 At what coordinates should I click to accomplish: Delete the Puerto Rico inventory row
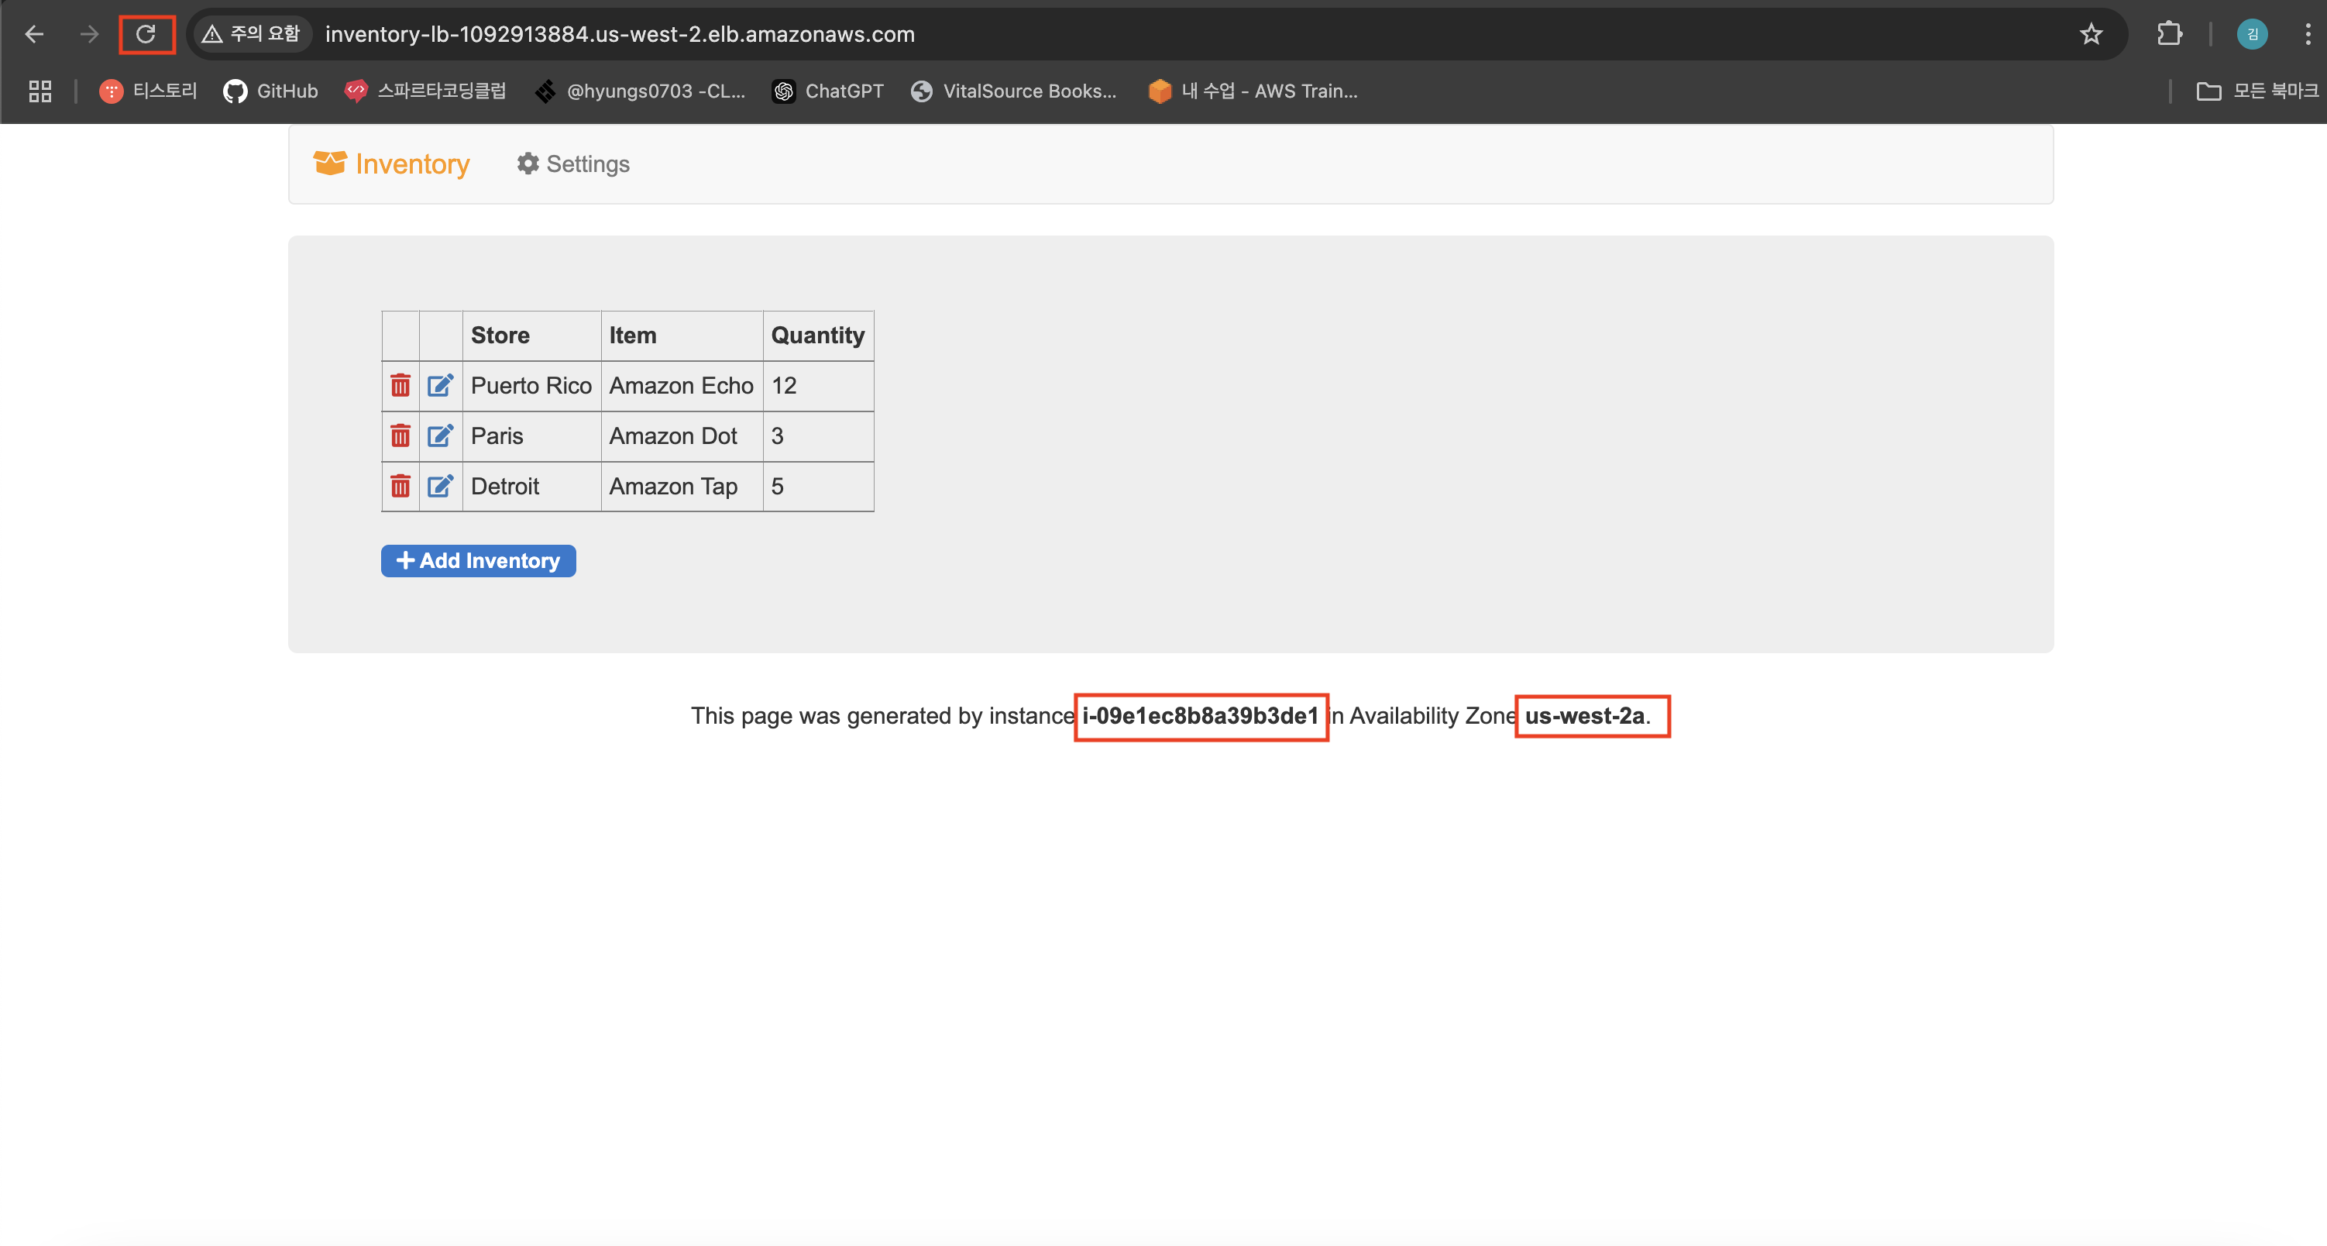[x=400, y=386]
